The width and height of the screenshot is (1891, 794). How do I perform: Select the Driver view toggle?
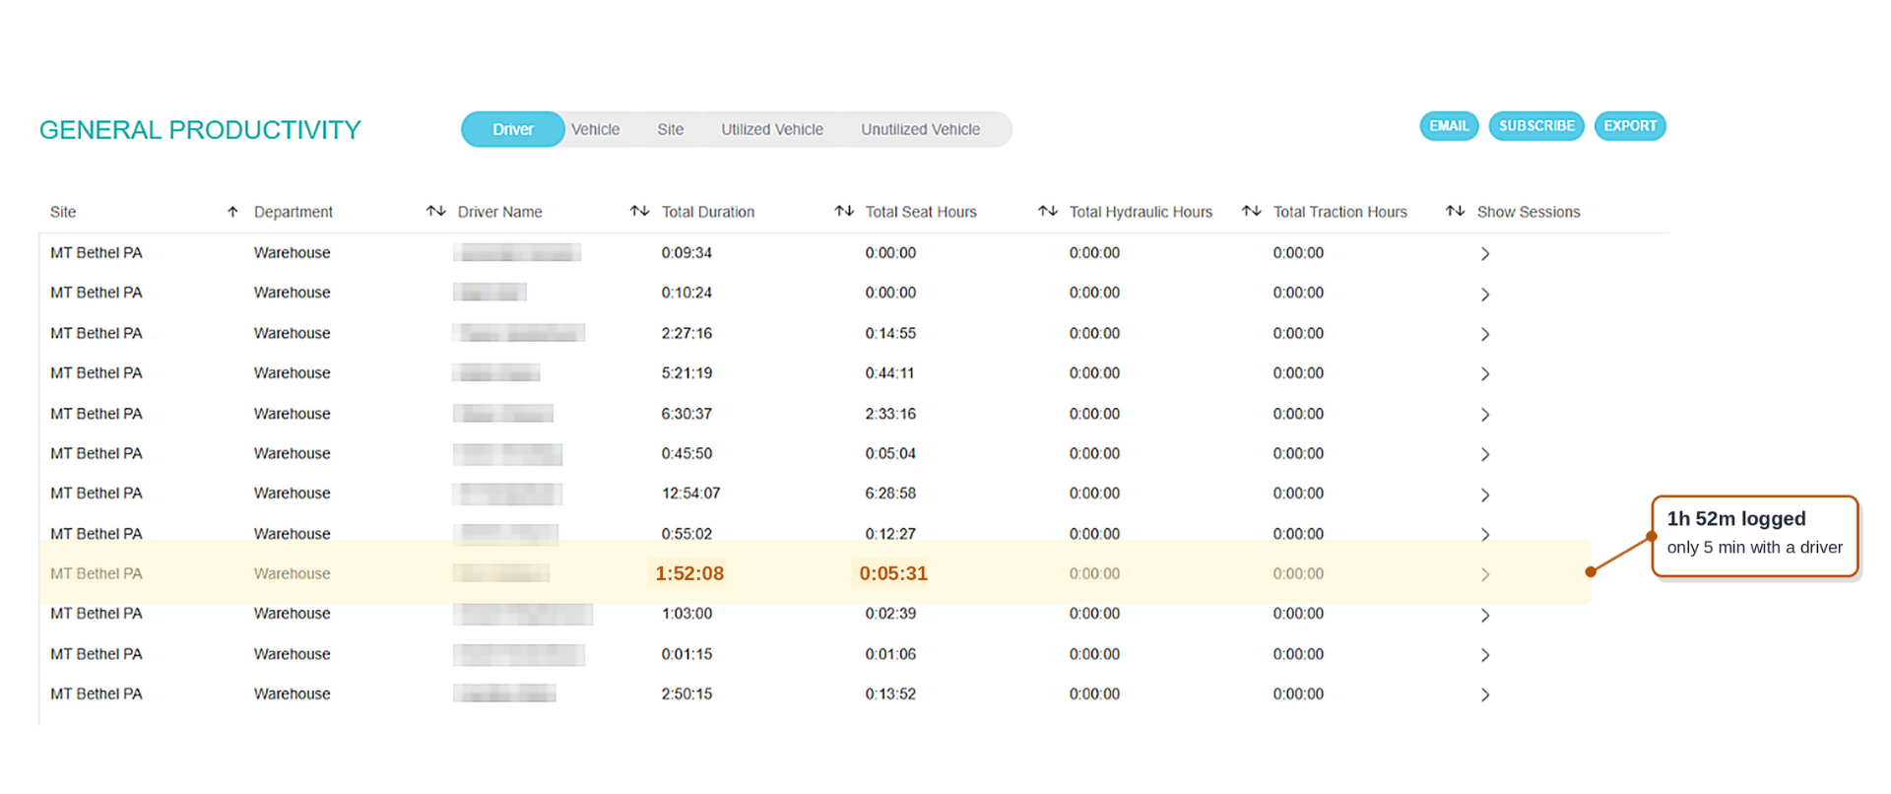(x=513, y=129)
